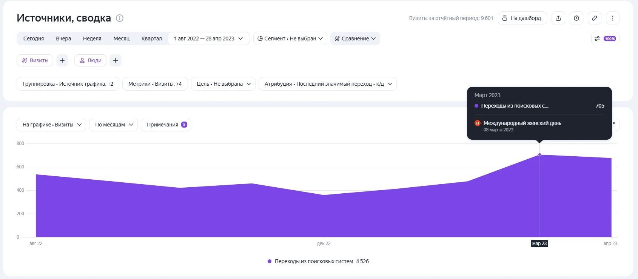The height and width of the screenshot is (279, 638).
Task: Open На графике • Визиты dropdown
Action: tap(51, 125)
